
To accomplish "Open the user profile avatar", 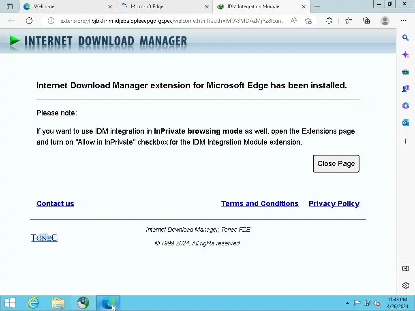I will (385, 21).
